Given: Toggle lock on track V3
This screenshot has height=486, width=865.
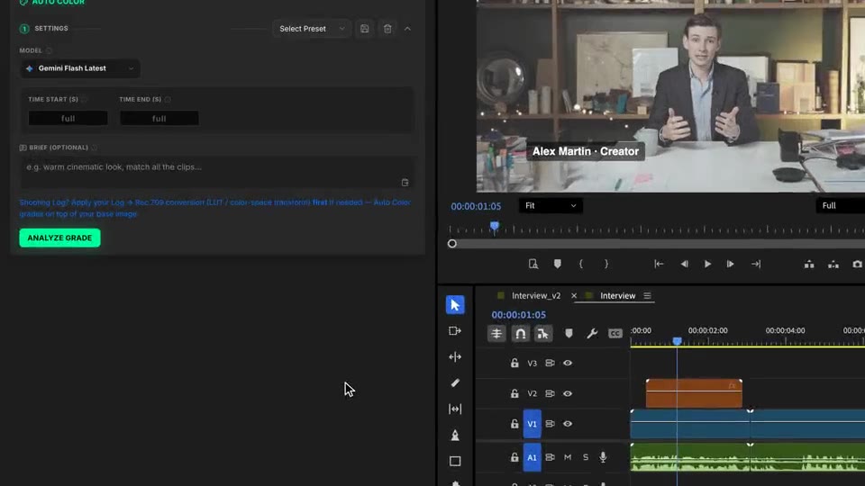Looking at the screenshot, I should 514,363.
